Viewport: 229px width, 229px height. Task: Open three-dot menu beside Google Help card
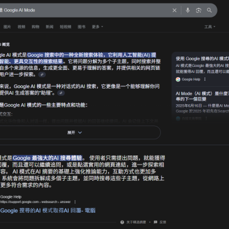(205, 80)
